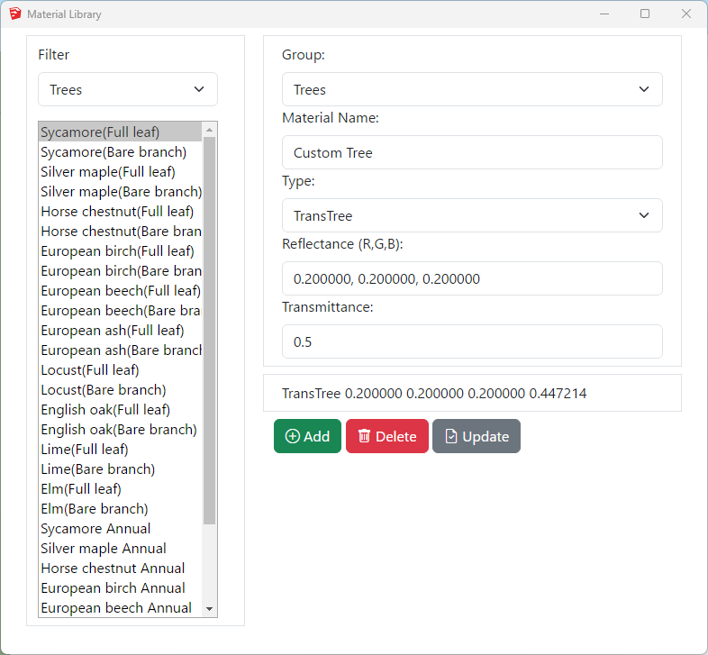The image size is (708, 655).
Task: Select Silver maple(Bare branch) material
Action: [x=121, y=191]
